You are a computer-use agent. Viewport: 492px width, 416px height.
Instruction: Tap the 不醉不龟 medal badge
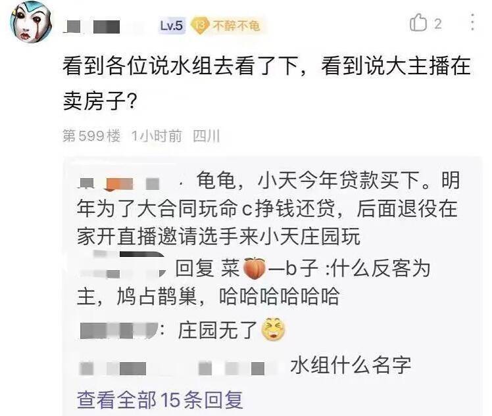coord(226,26)
